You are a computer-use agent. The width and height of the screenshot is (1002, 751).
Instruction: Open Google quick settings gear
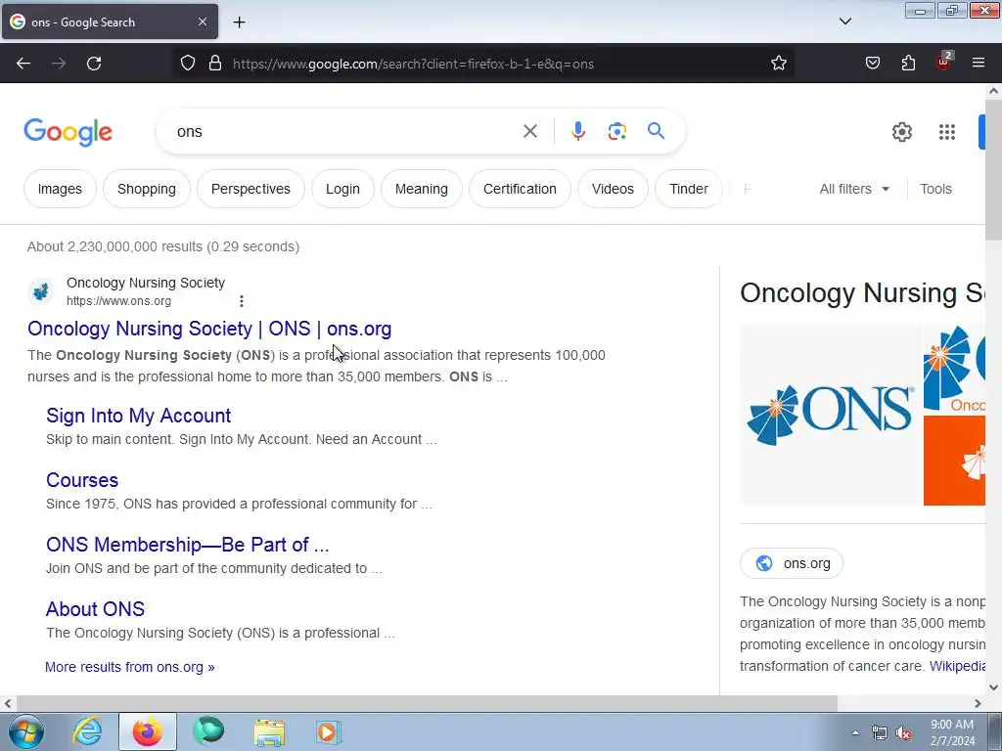click(901, 132)
